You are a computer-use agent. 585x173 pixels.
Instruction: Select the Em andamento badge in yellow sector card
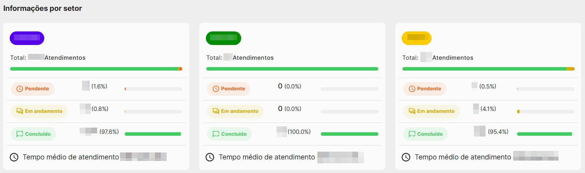click(432, 111)
